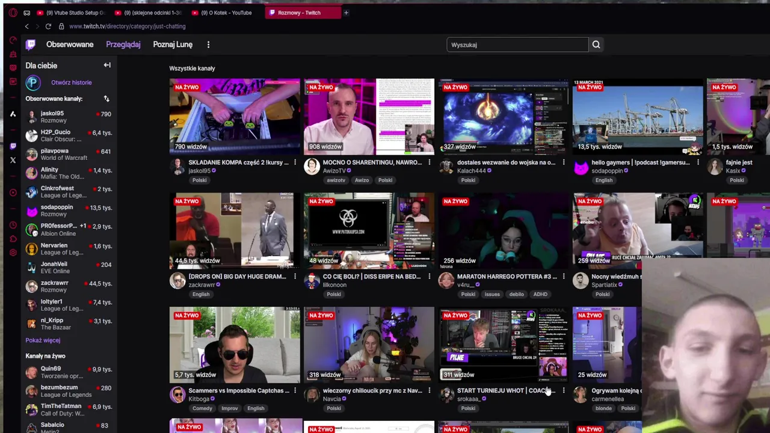The height and width of the screenshot is (433, 770).
Task: Click the Comedy tag under Kitboga stream
Action: (202, 408)
